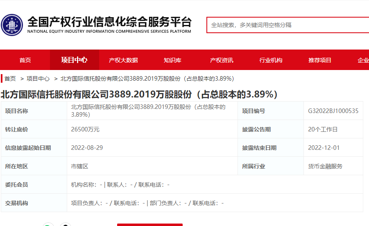Open the 推荐项目 navigation item
This screenshot has width=369, height=226.
tap(320, 60)
